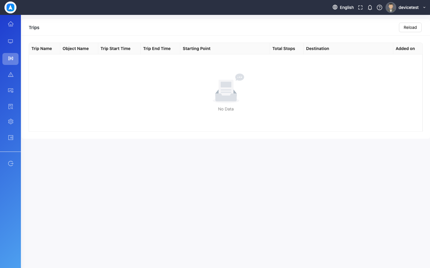Select the highlighted trips icon in sidebar
Image resolution: width=430 pixels, height=268 pixels.
pyautogui.click(x=10, y=59)
